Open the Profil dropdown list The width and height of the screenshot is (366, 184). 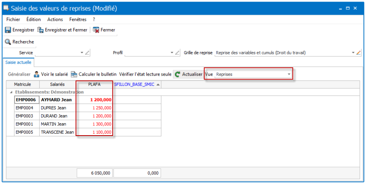coord(172,53)
